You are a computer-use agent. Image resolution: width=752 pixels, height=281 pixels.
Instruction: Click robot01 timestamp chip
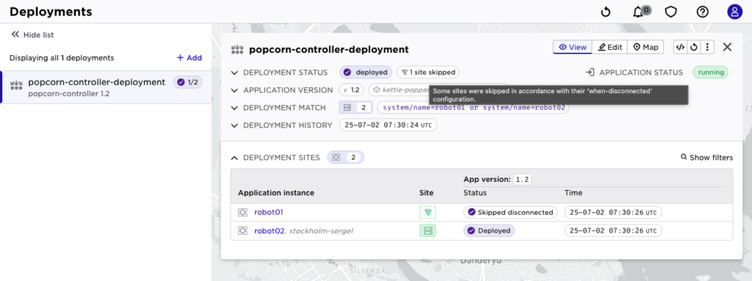point(613,213)
